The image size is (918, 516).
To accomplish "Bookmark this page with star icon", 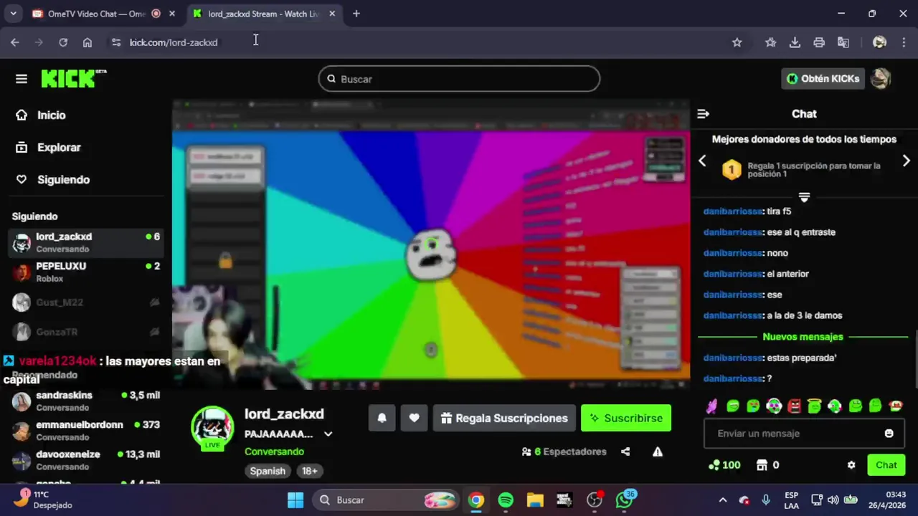I will coord(737,42).
